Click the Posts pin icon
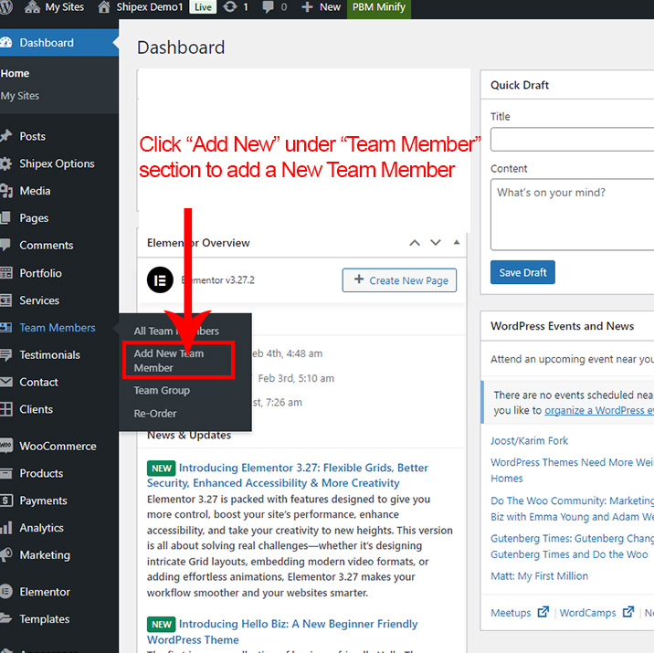 5,136
